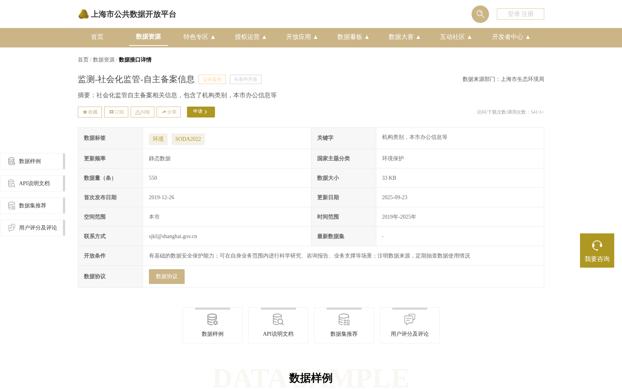Click the platform logo icon in header

point(83,14)
